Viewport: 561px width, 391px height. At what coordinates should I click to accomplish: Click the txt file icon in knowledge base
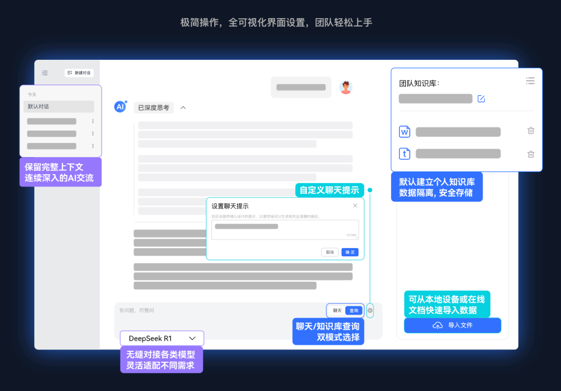[x=405, y=153]
